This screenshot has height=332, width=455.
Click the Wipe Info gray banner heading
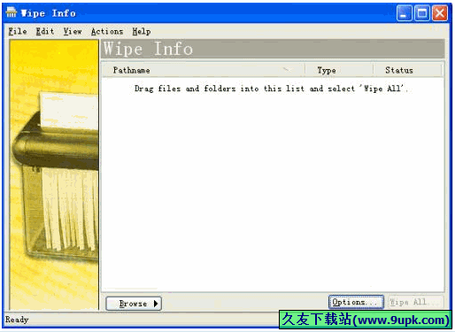[x=273, y=49]
